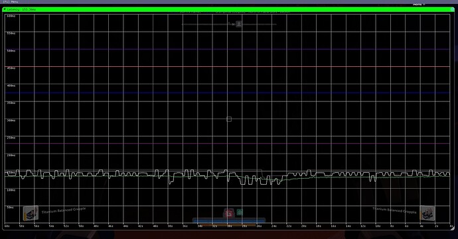
Task: Click the 500ms label on the vertical axis
Action: point(11,51)
